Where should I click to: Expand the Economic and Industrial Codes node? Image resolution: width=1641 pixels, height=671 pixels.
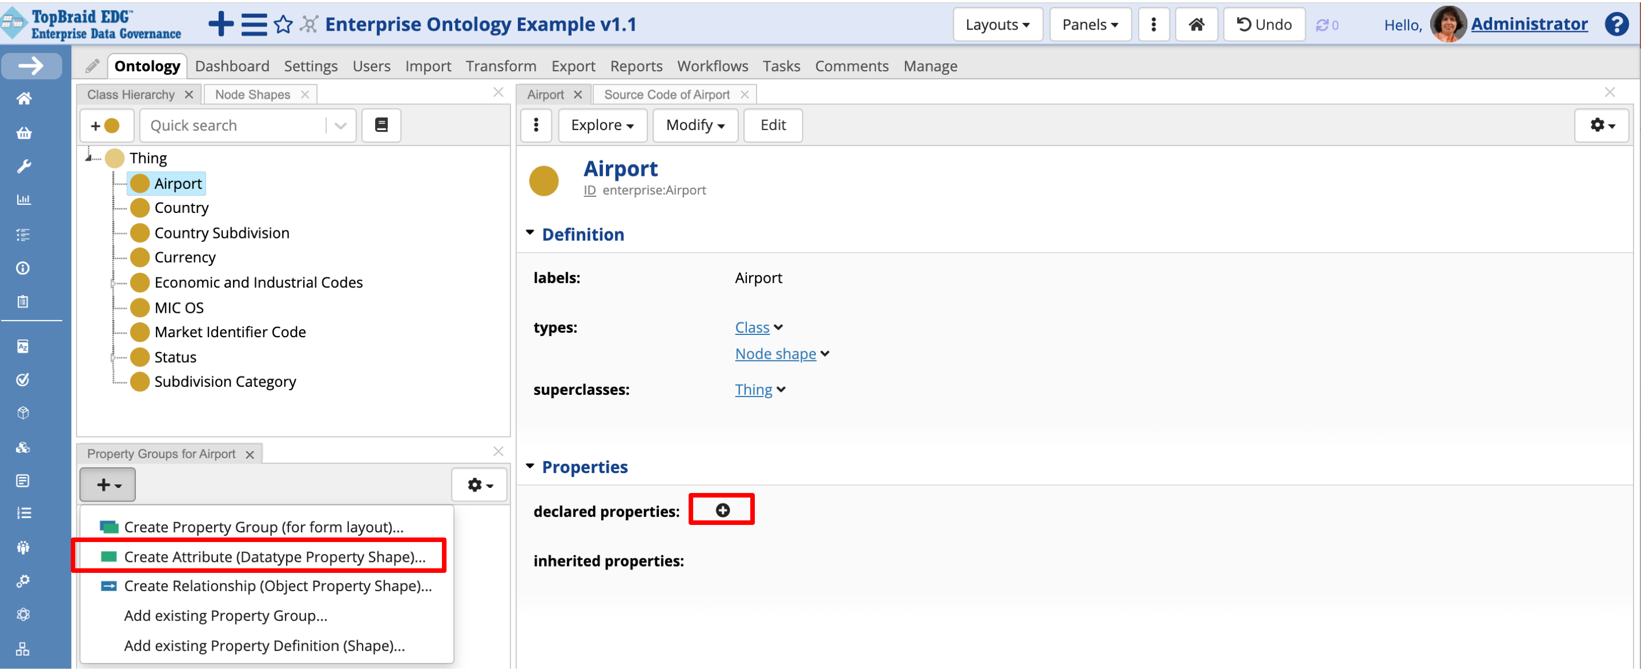pyautogui.click(x=114, y=284)
